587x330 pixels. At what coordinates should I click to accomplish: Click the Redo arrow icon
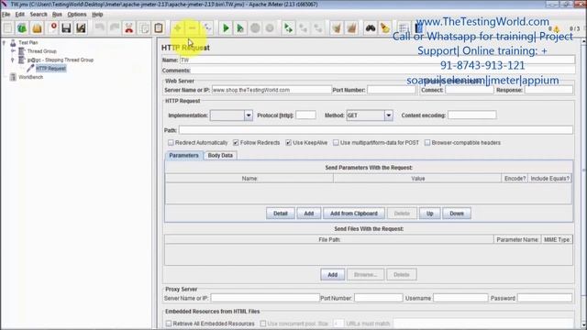click(x=115, y=28)
